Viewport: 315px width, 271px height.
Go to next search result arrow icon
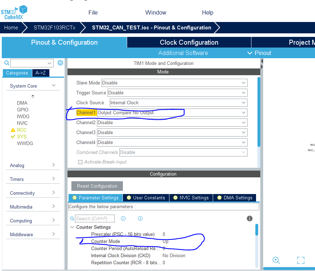pyautogui.click(x=140, y=219)
